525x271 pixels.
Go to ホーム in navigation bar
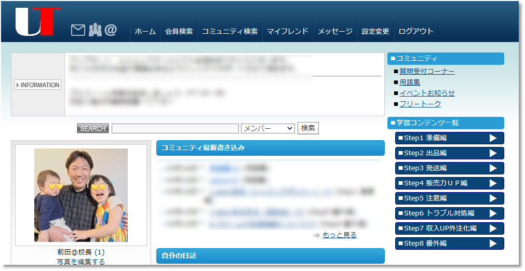pyautogui.click(x=145, y=31)
